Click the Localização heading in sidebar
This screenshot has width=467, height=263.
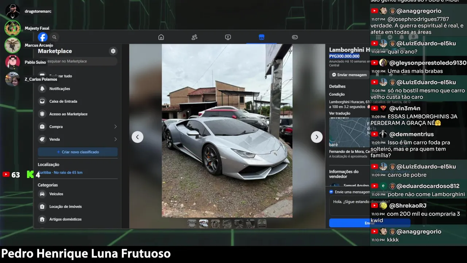[x=49, y=165]
